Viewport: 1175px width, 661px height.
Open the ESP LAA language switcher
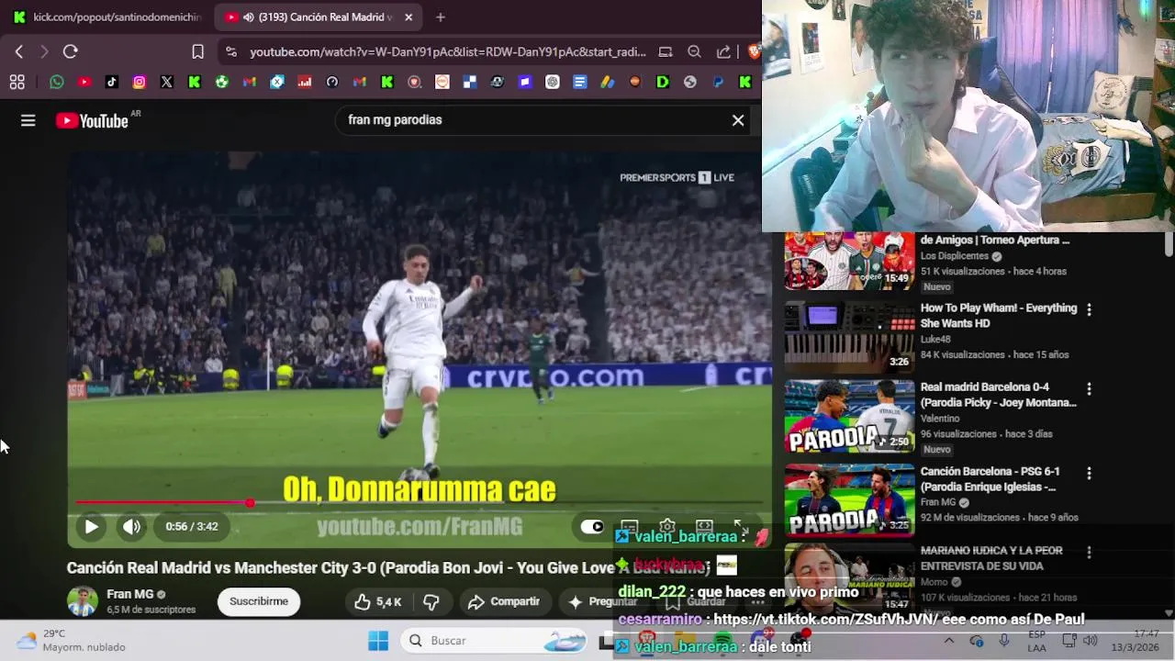1036,641
